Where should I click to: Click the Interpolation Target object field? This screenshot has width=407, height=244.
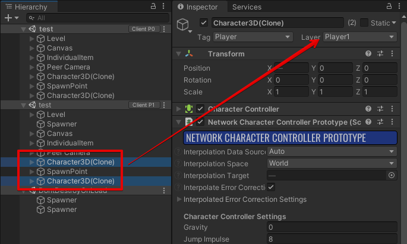click(x=327, y=176)
